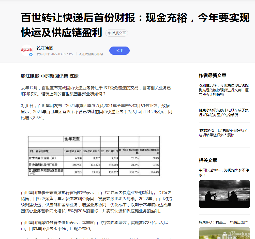255x239 pixels.
Task: Click the table cell 百世快运 货运量（吨）
Action: coord(46,158)
